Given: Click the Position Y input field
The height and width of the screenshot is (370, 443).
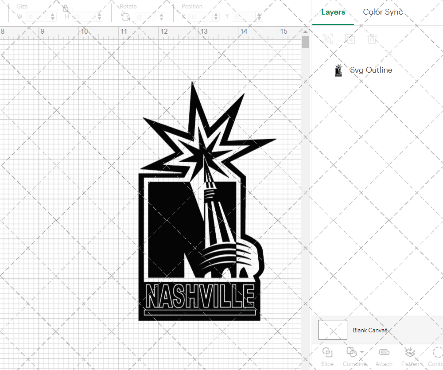Looking at the screenshot, I should (245, 17).
